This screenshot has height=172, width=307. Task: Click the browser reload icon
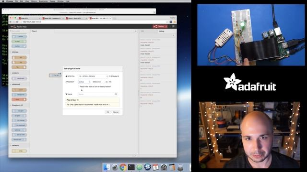pos(17,22)
